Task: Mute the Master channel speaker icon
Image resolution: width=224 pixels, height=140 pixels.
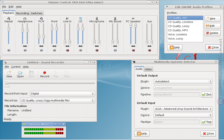Action: point(9,50)
